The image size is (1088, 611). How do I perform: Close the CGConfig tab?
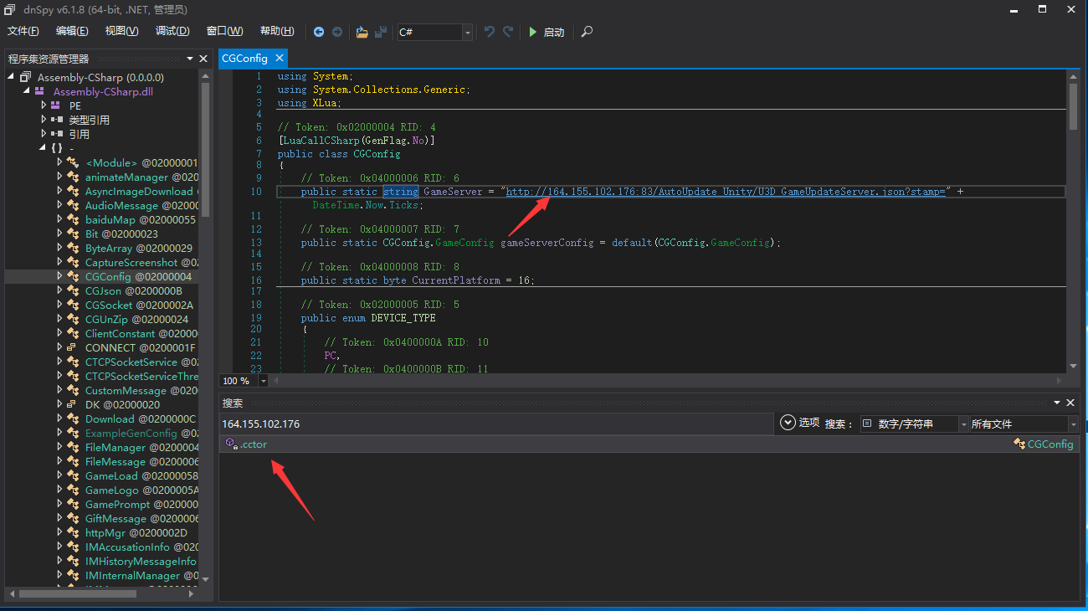279,58
